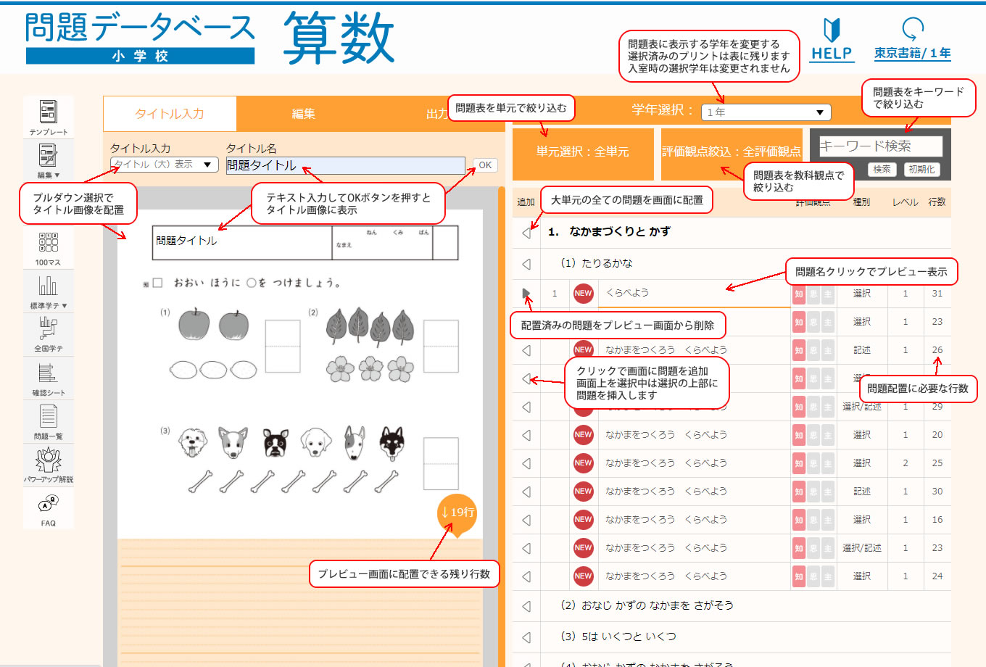Image resolution: width=986 pixels, height=667 pixels.
Task: Switch to the タイトル入力 tab
Action: point(170,114)
